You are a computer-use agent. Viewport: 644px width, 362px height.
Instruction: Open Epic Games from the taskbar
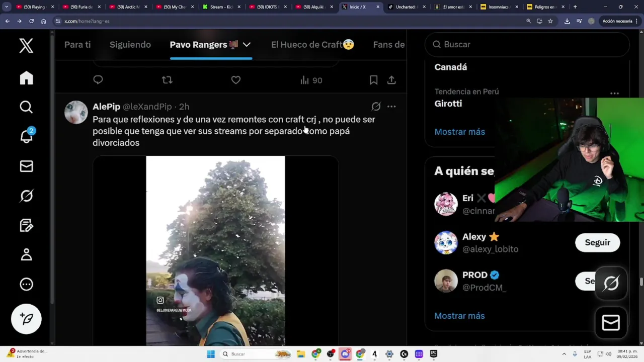[433, 354]
